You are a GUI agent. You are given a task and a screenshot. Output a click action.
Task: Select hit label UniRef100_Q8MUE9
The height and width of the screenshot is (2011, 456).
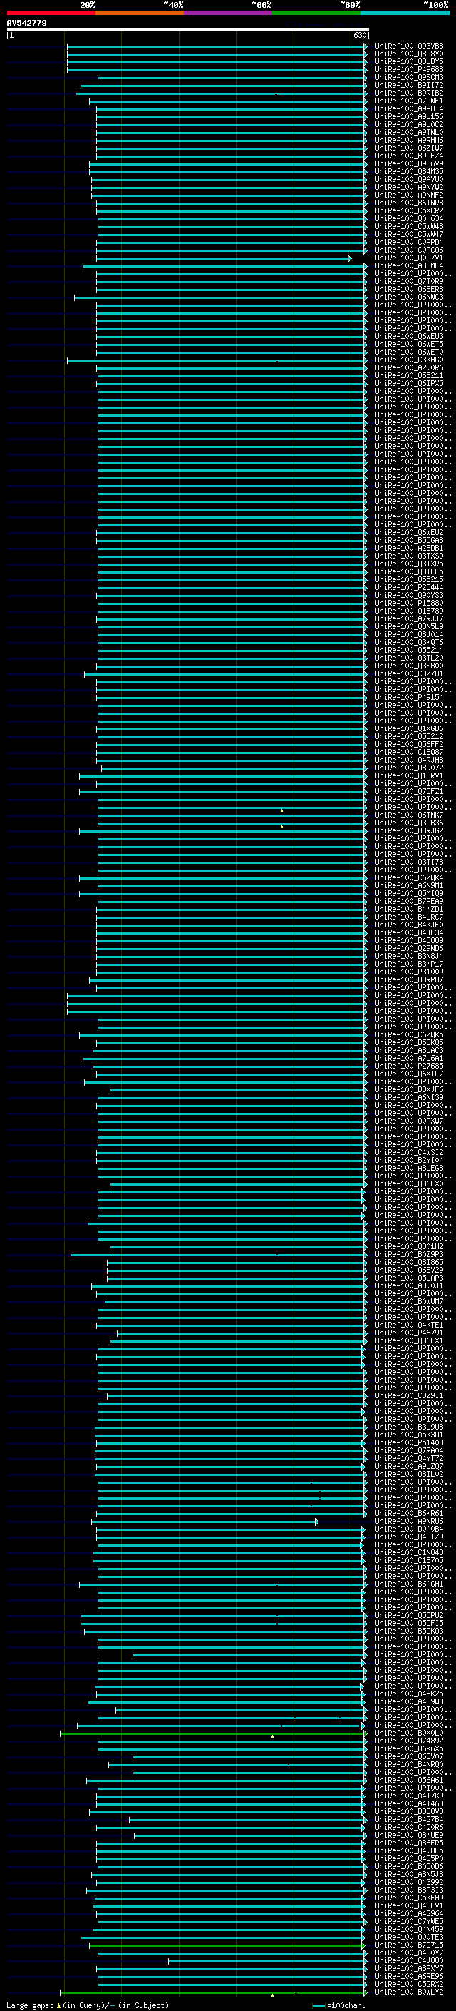408,1836
